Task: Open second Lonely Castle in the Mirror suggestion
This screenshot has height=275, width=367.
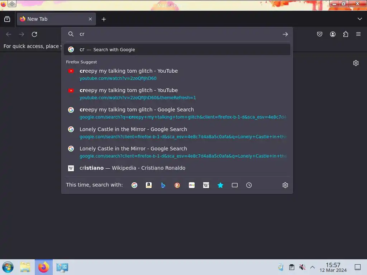Action: click(177, 152)
